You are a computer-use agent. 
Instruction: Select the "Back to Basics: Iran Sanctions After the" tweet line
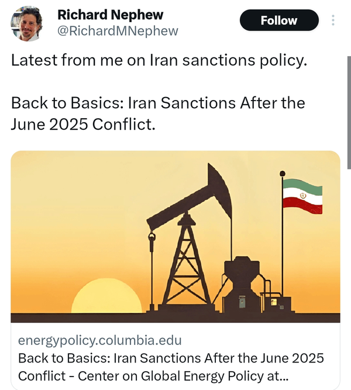click(x=158, y=103)
